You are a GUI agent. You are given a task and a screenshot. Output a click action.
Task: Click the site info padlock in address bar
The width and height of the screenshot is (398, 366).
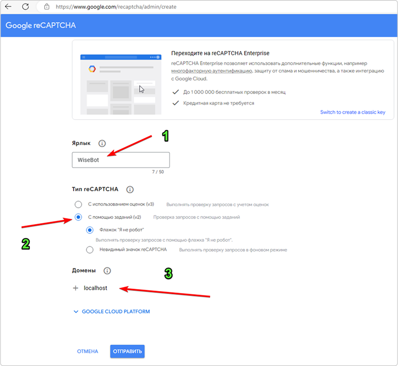pos(46,7)
